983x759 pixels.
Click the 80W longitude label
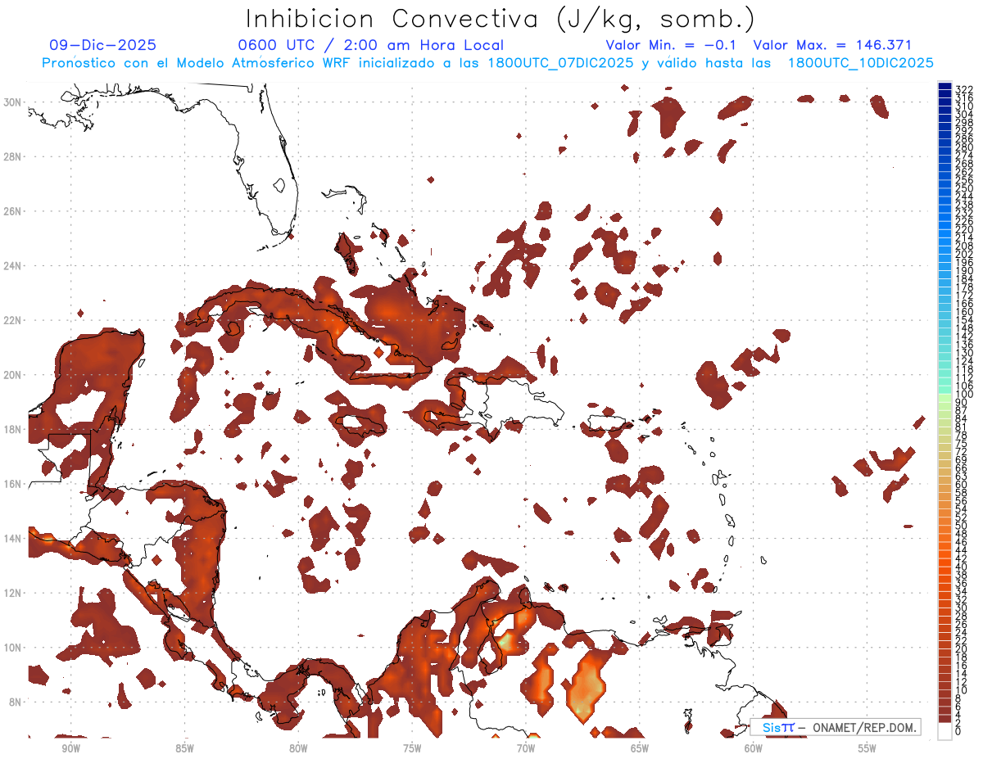tap(298, 748)
